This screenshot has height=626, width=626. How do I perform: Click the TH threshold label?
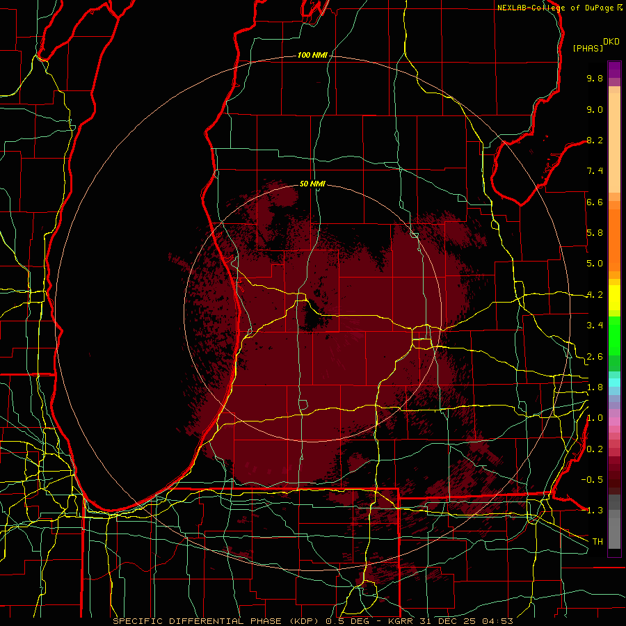[x=597, y=542]
